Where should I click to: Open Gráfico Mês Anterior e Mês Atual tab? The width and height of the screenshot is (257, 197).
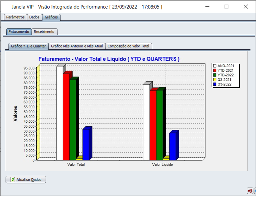[77, 46]
